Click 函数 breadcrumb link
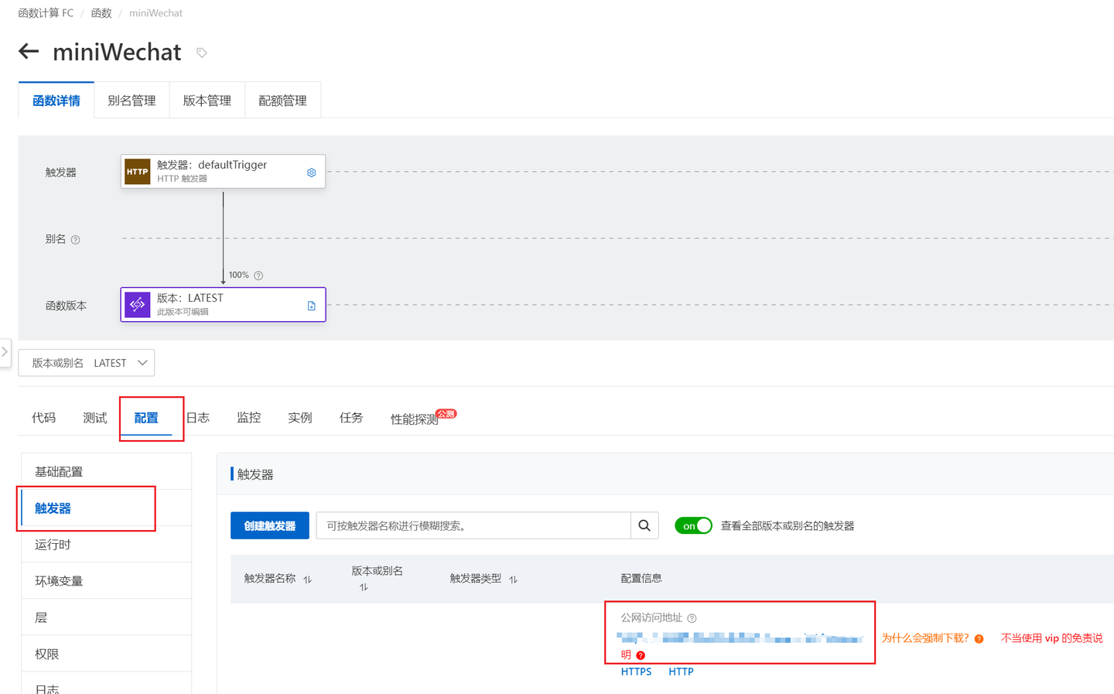The height and width of the screenshot is (694, 1114). coord(101,13)
